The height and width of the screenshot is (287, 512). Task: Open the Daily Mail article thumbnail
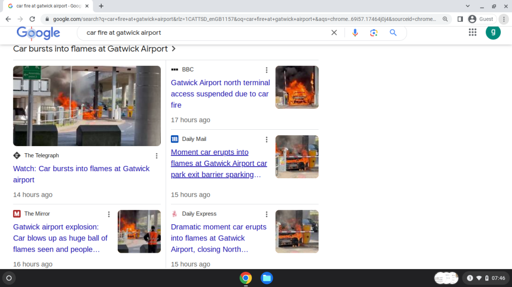pyautogui.click(x=297, y=157)
